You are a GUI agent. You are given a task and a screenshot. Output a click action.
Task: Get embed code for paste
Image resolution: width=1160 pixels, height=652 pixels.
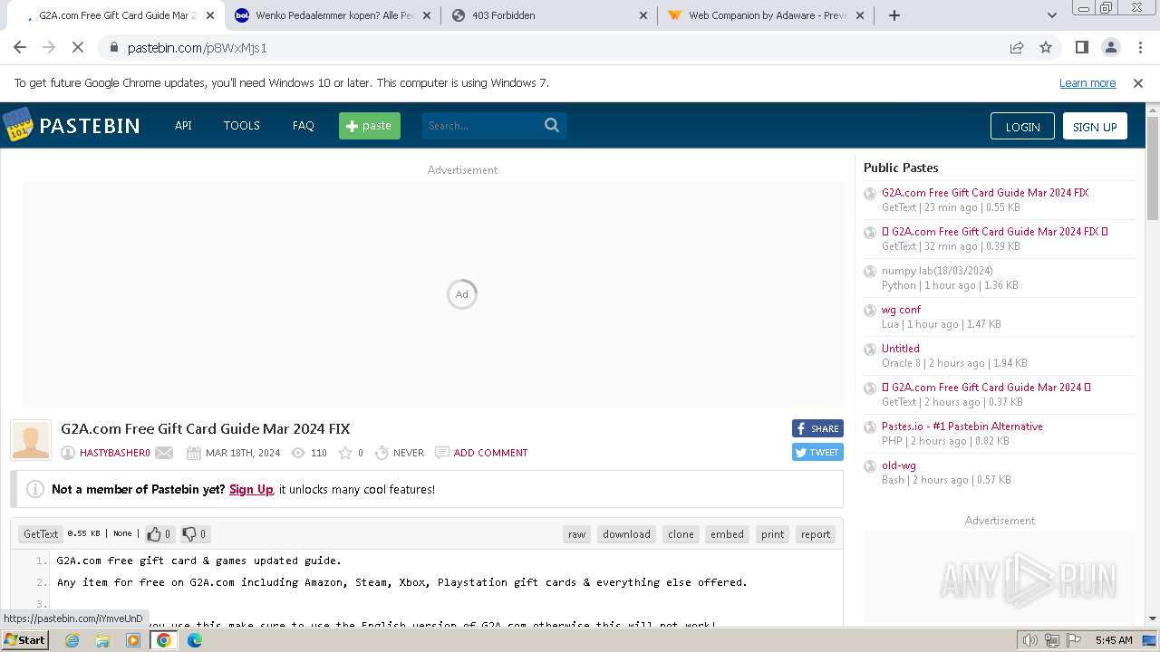[727, 534]
